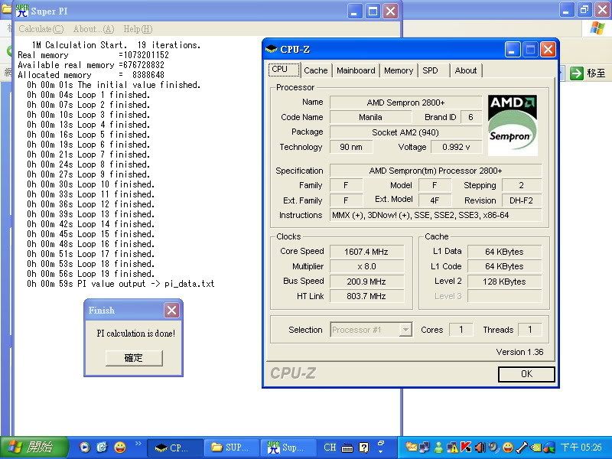Click the network warning tray icon
This screenshot has height=459, width=612.
pos(453,448)
